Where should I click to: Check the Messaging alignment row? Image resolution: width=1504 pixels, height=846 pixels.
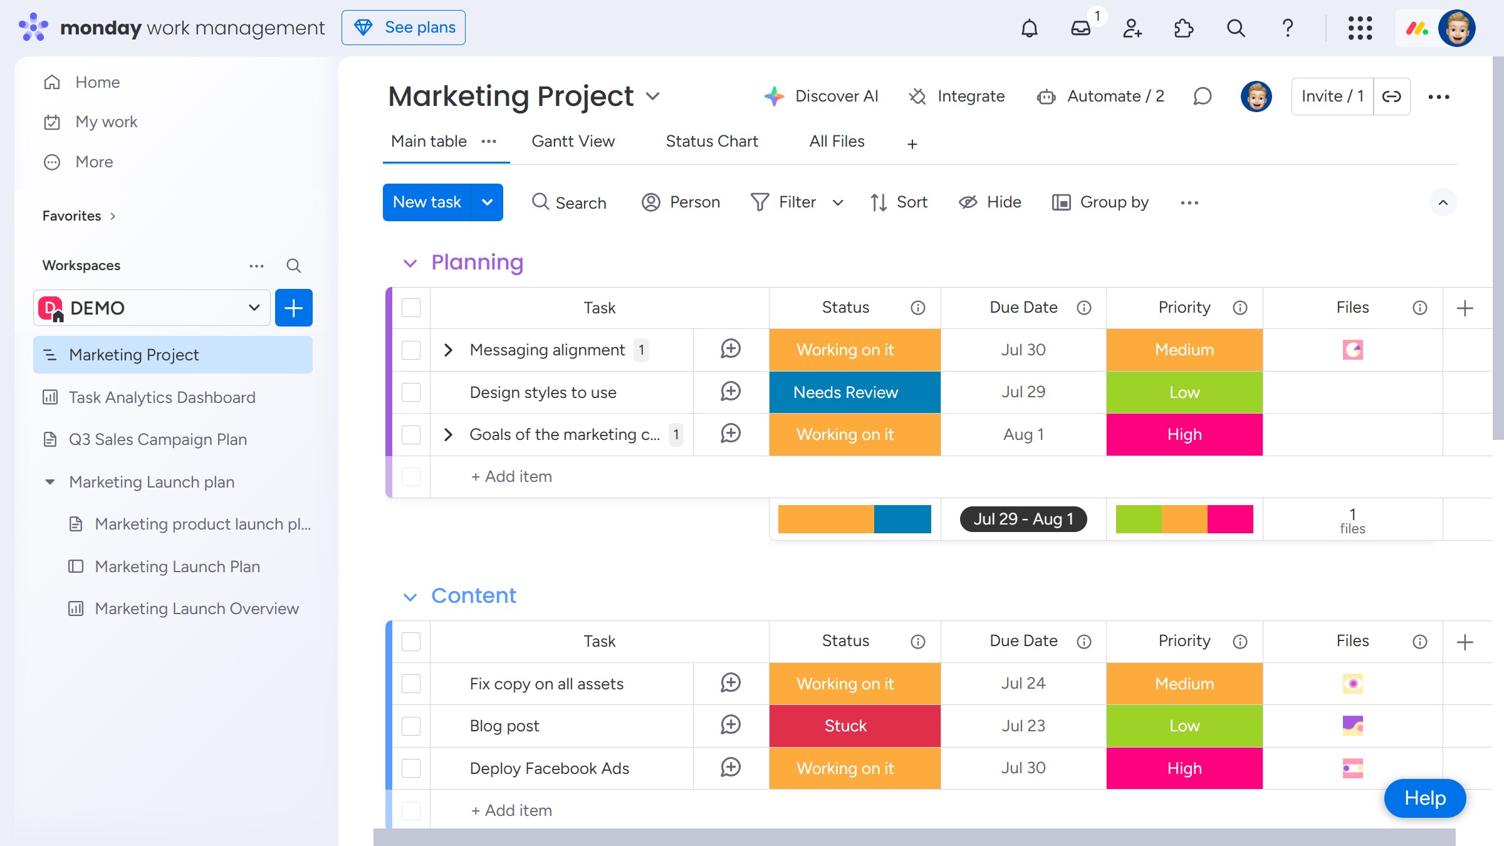411,350
